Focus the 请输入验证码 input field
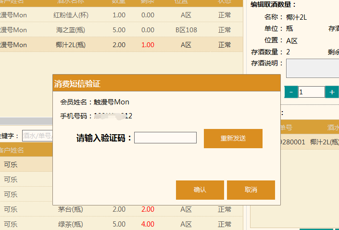The image size is (339, 230). pos(165,138)
